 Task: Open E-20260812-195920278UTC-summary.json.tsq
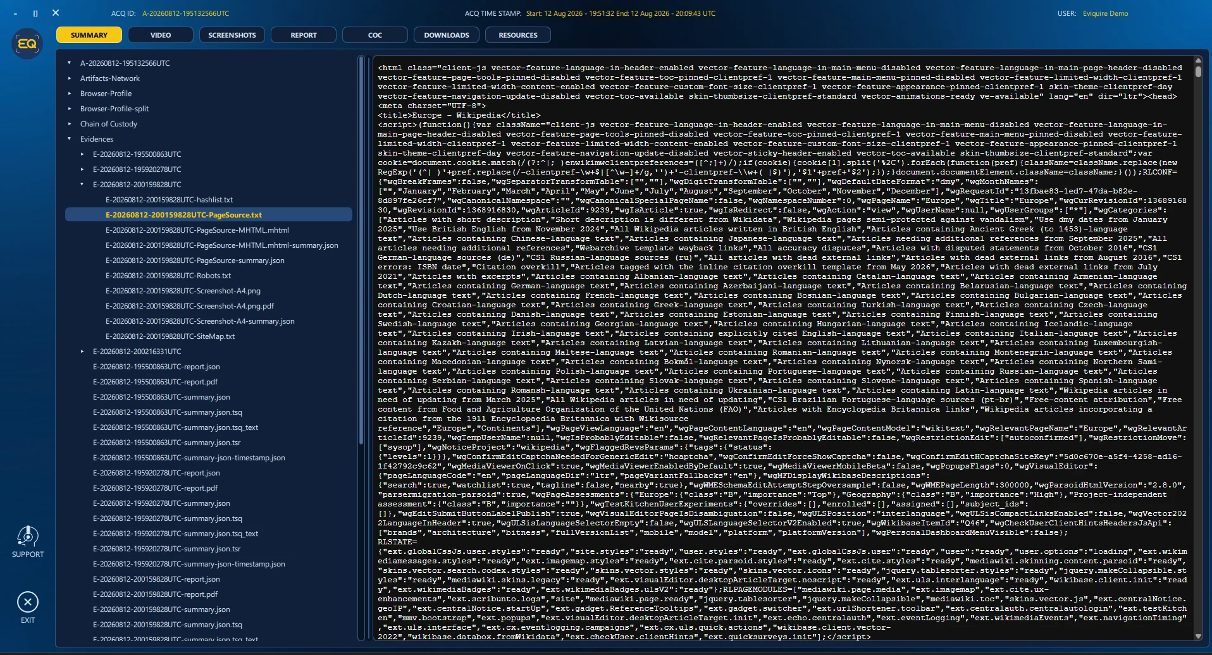[x=167, y=518]
